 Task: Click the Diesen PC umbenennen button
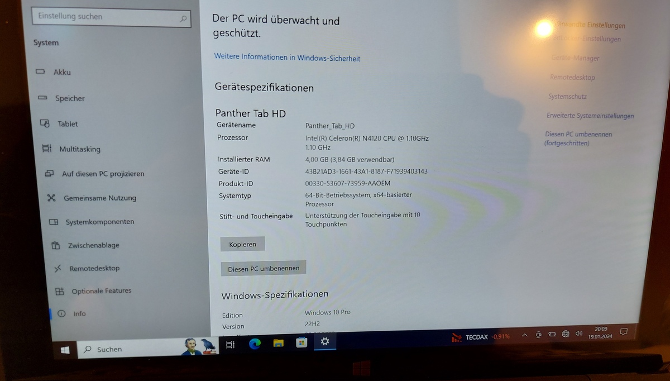coord(264,268)
